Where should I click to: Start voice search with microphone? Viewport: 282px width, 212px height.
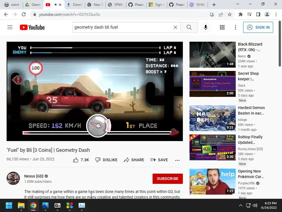205,27
